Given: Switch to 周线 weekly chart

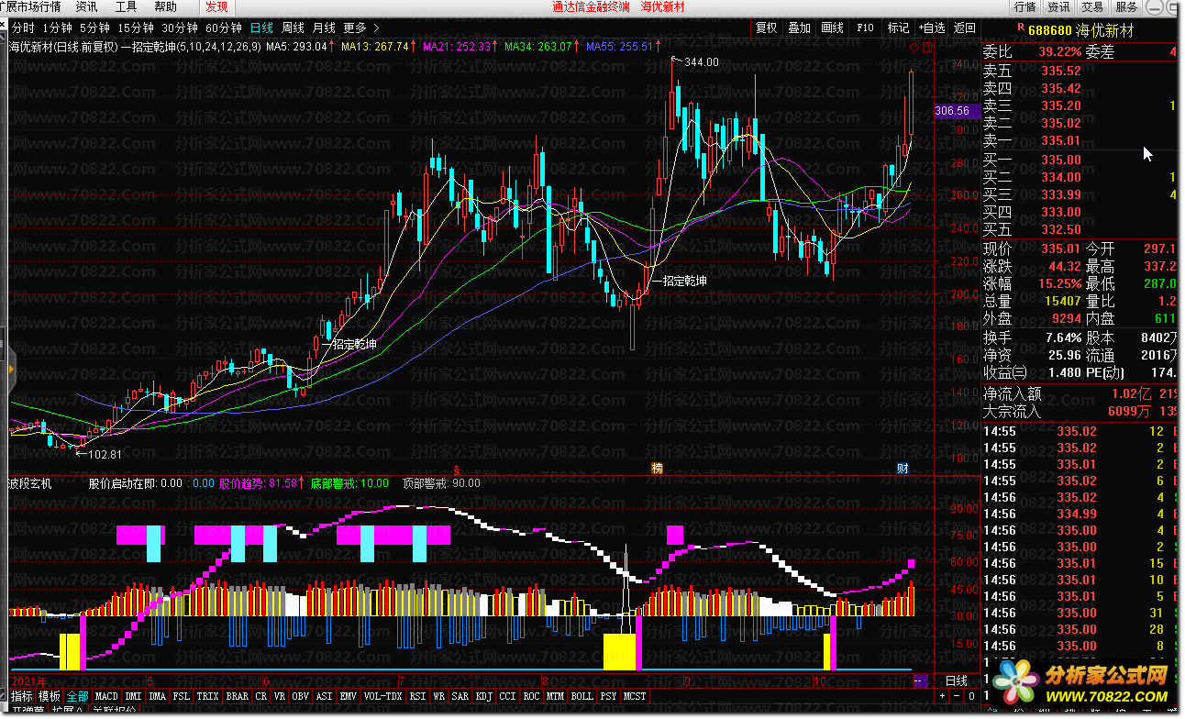Looking at the screenshot, I should [293, 28].
